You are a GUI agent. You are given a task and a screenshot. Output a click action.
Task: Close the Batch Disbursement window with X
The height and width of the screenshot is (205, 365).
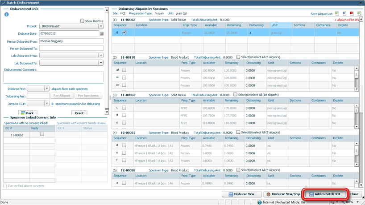click(x=361, y=3)
